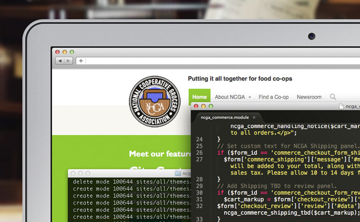The height and width of the screenshot is (222, 360).
Task: Open the Newsroom link
Action: pyautogui.click(x=309, y=97)
